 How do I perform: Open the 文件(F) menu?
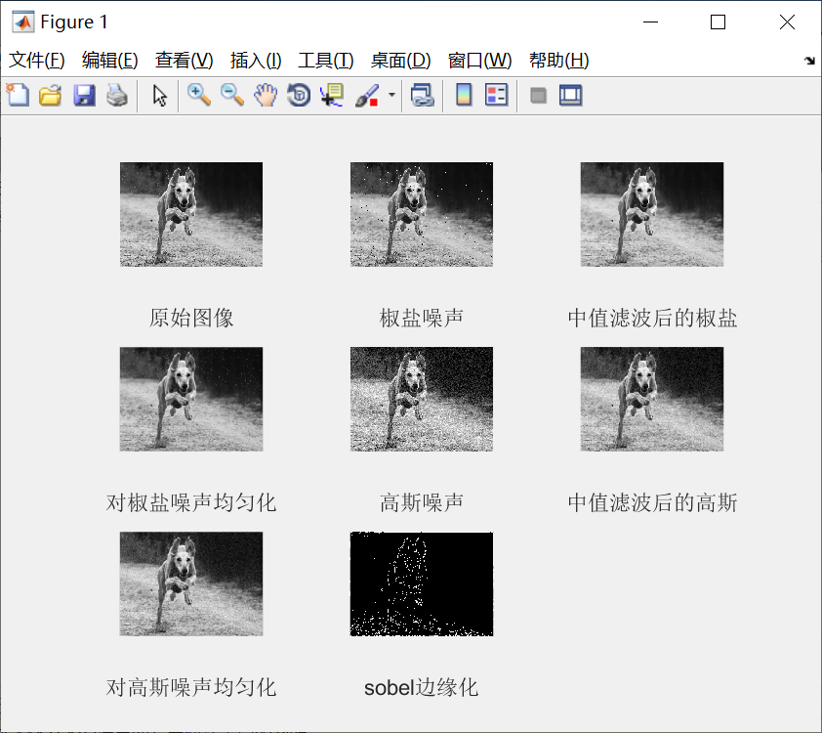coord(37,61)
